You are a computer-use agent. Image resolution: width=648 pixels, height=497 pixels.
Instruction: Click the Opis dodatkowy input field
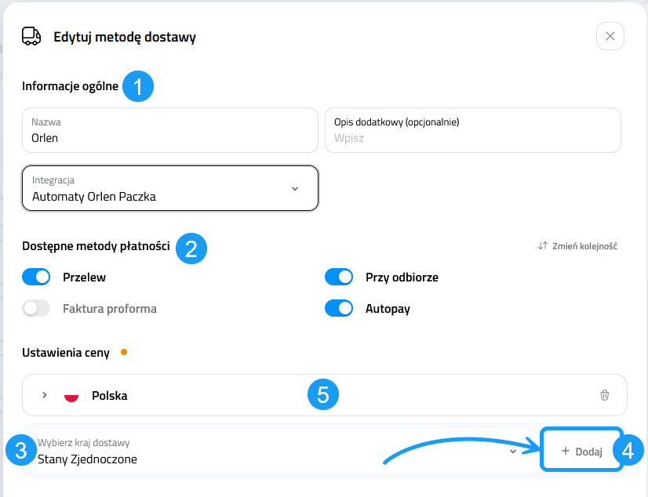[x=473, y=130]
